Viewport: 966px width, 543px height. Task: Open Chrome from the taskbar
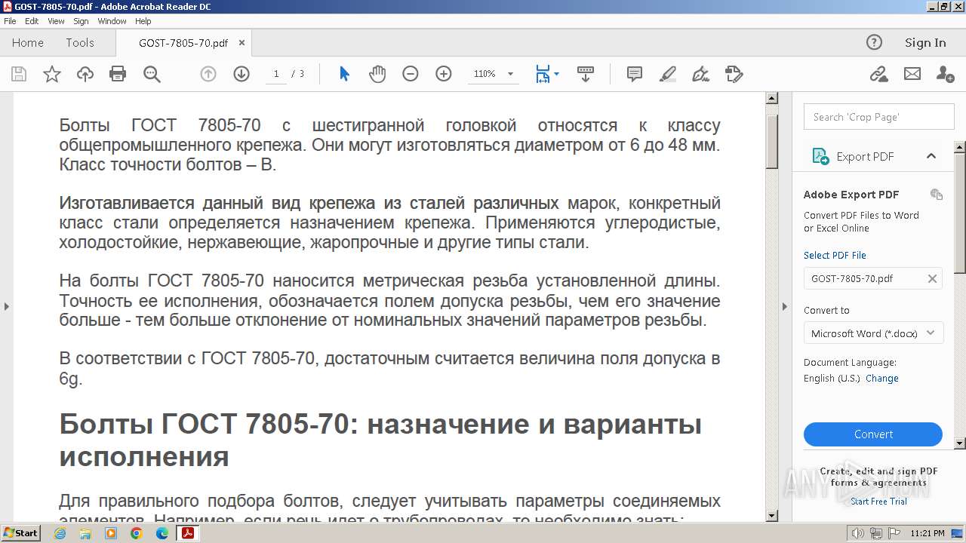pos(137,533)
